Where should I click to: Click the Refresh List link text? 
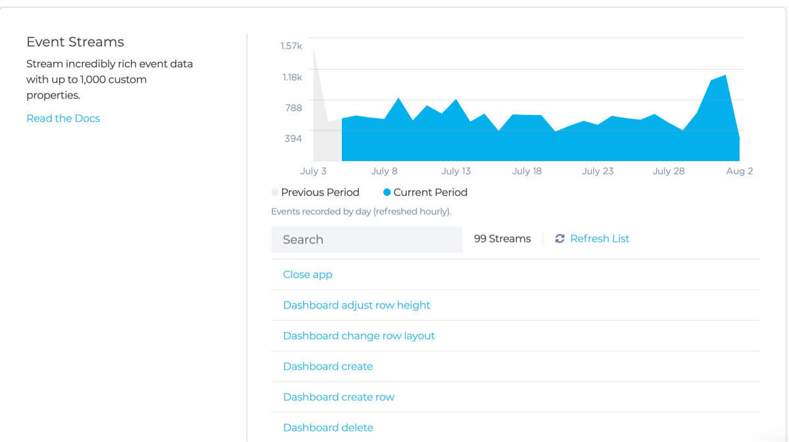click(600, 239)
